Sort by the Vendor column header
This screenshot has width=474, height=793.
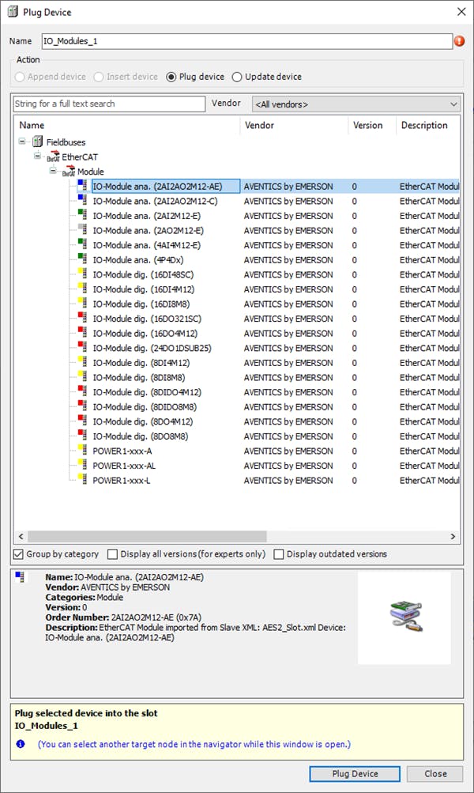(x=295, y=126)
